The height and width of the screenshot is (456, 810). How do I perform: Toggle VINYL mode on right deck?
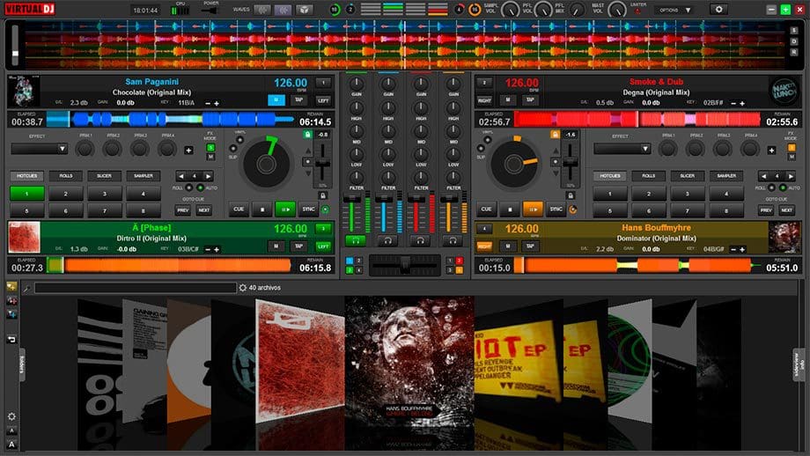click(x=487, y=140)
